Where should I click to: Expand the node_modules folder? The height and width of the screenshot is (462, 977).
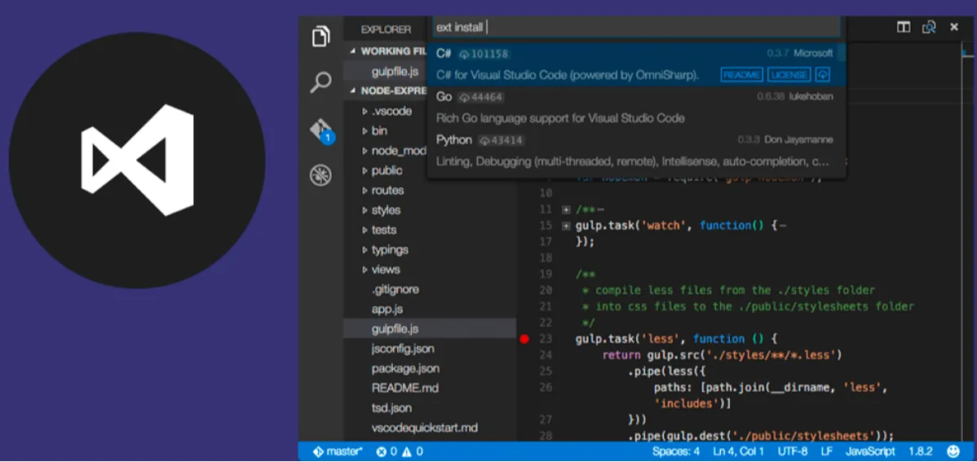pos(365,151)
